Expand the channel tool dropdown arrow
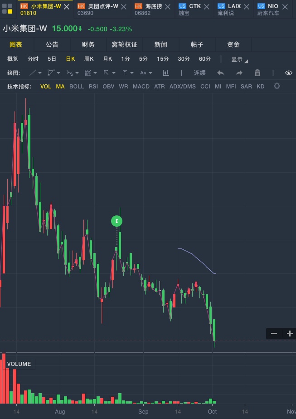Viewport: 296px width, 419px height. point(58,73)
